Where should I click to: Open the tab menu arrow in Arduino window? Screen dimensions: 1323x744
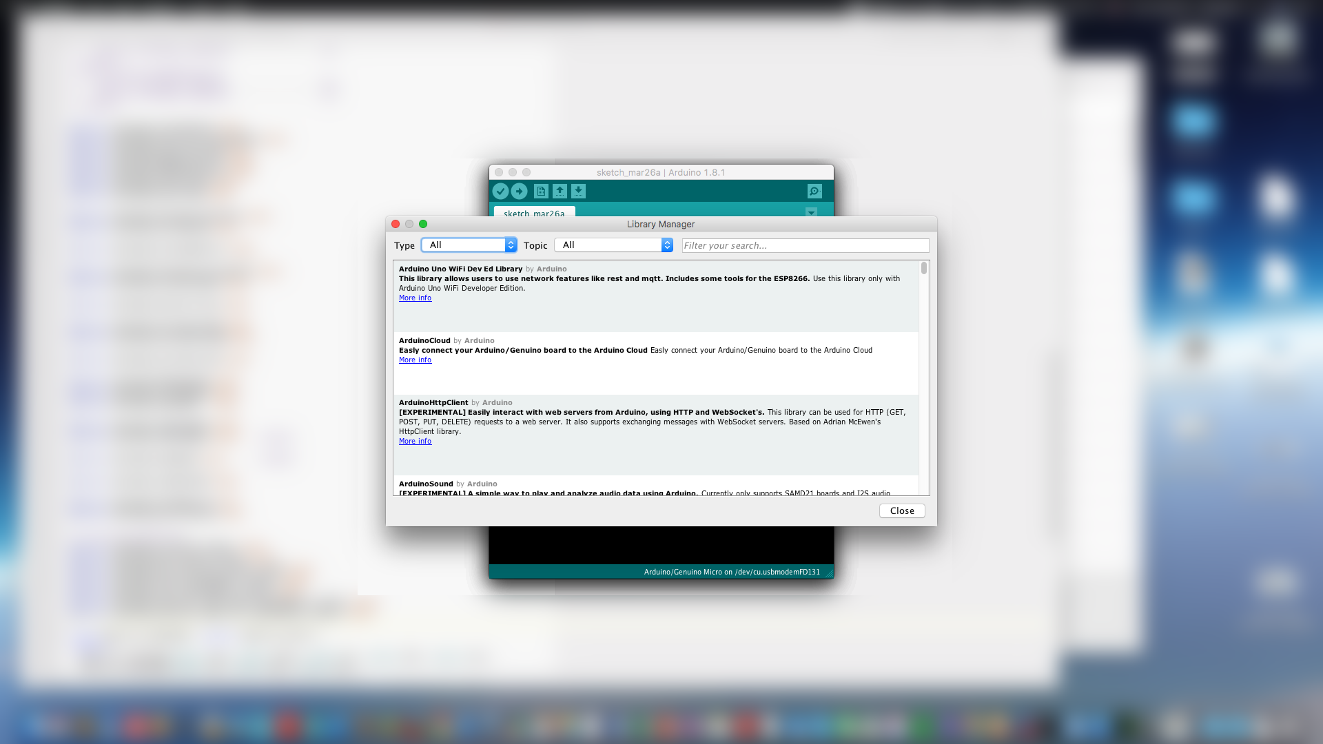pos(811,211)
